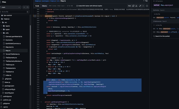Click the magnifier icon beside Search for this symbol
The height and width of the screenshot is (109, 179).
point(154,36)
